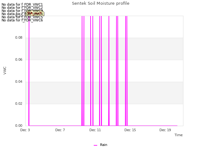Click the single rain spike between Dec 11 and Dec 15

tap(109, 71)
